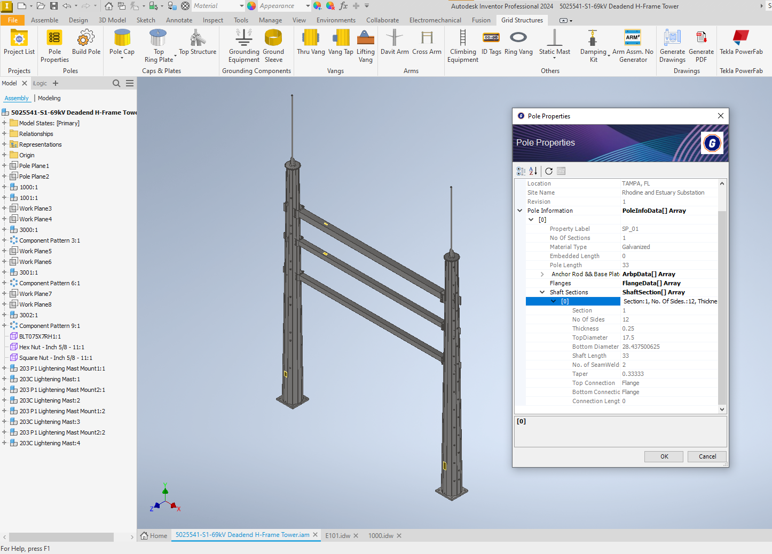Viewport: 772px width, 554px height.
Task: Open the Pole Cap tool
Action: [x=121, y=45]
